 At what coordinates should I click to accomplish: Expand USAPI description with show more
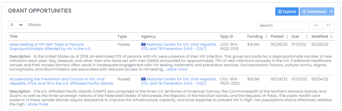37,104
